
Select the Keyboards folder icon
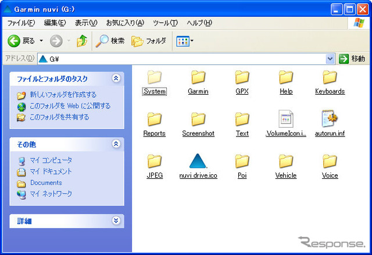(330, 77)
